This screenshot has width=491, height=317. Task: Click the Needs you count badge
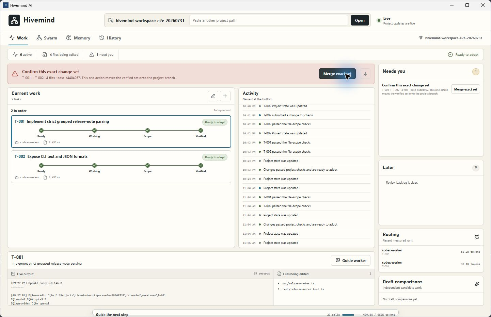click(476, 71)
